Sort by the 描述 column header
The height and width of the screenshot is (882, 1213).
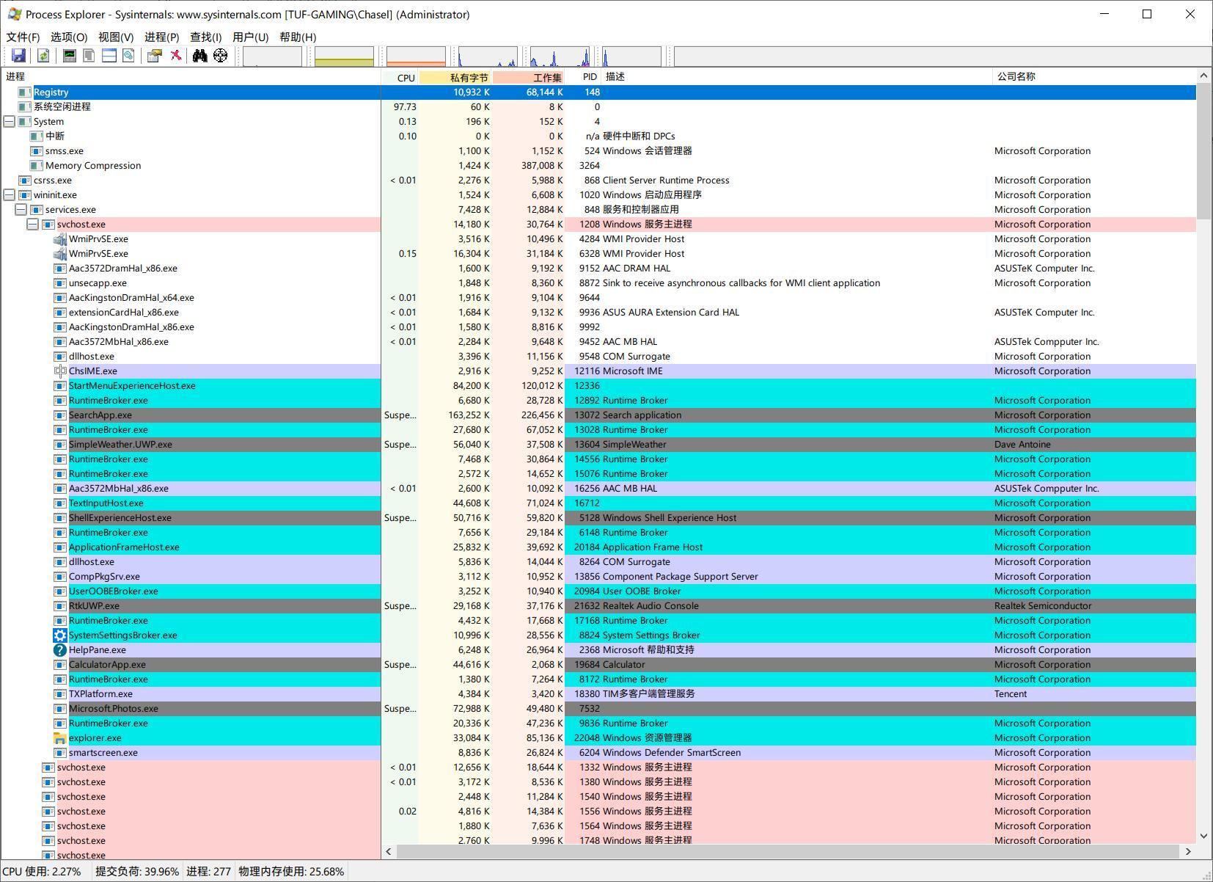(796, 77)
